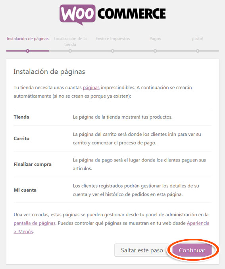Click the Continuar button
The height and width of the screenshot is (269, 225).
pos(192,250)
